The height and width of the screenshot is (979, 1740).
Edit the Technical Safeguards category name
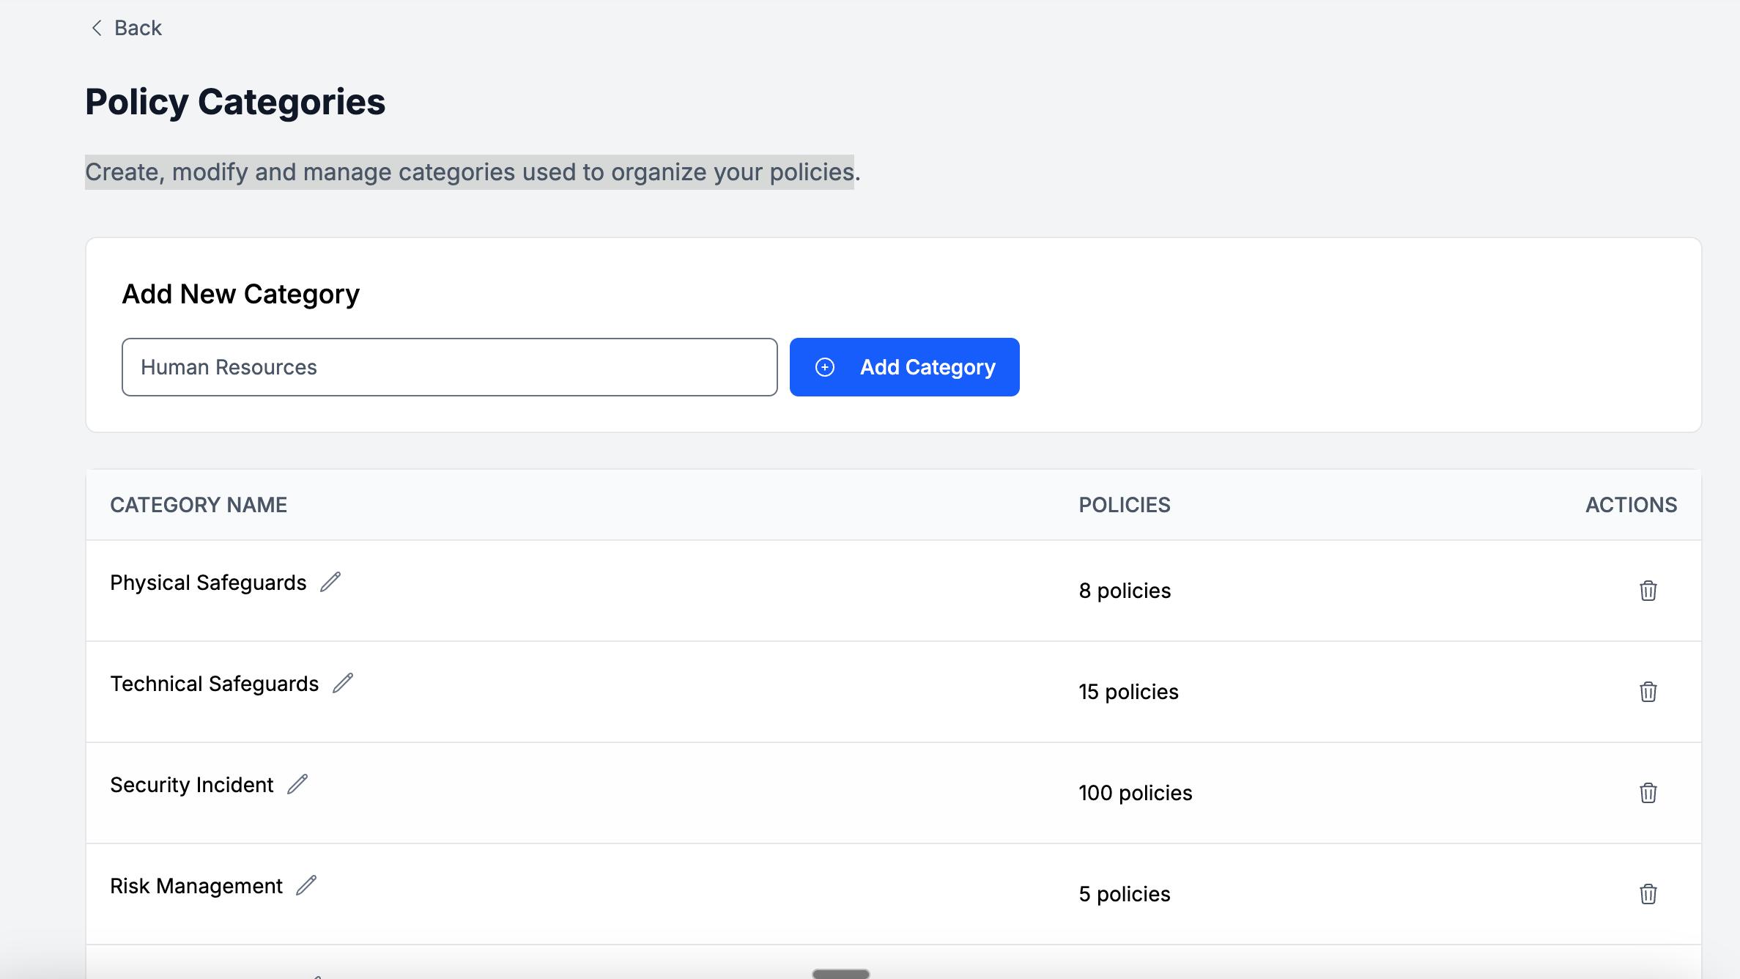click(343, 683)
